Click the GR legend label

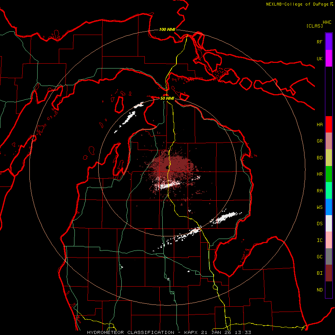[x=319, y=141]
